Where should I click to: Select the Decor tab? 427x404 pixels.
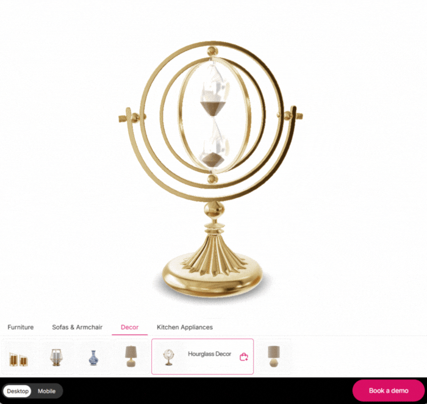pos(129,327)
